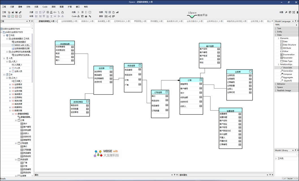
Task: Click the save project icon
Action: (x=16, y=12)
